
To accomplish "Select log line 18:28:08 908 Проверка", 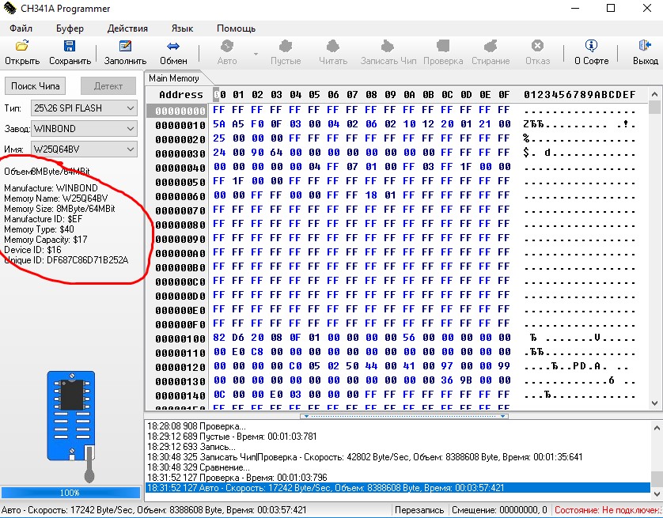I will click(x=196, y=426).
